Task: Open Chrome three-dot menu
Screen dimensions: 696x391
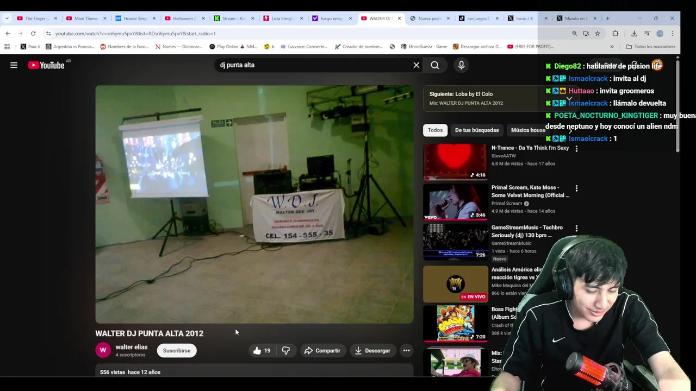Action: 673,34
